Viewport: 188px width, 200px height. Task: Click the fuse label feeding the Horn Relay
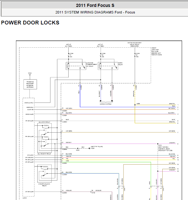[x=103, y=55]
